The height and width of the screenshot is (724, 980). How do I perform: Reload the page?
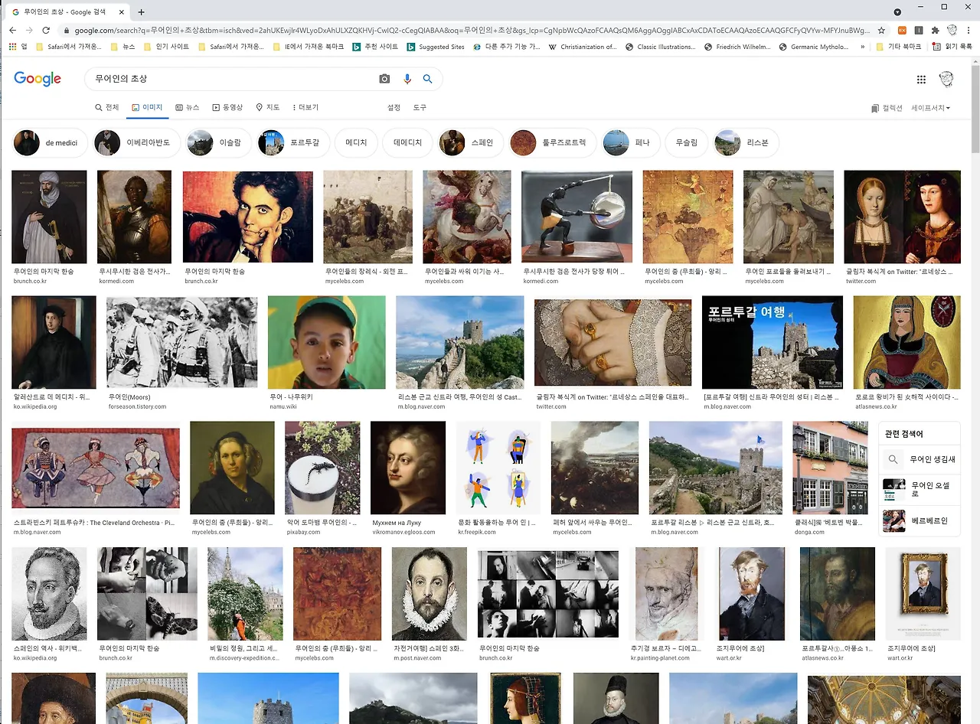(46, 30)
